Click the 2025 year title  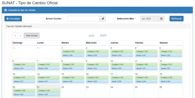tap(103, 36)
